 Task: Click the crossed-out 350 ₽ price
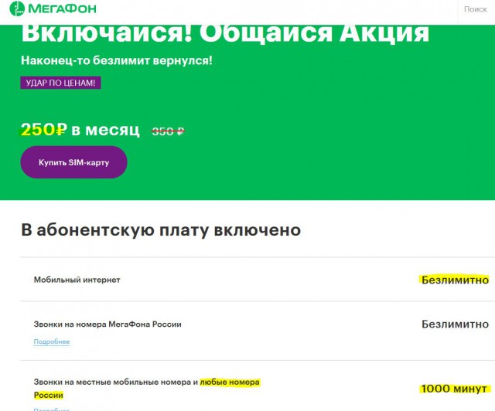click(x=168, y=131)
